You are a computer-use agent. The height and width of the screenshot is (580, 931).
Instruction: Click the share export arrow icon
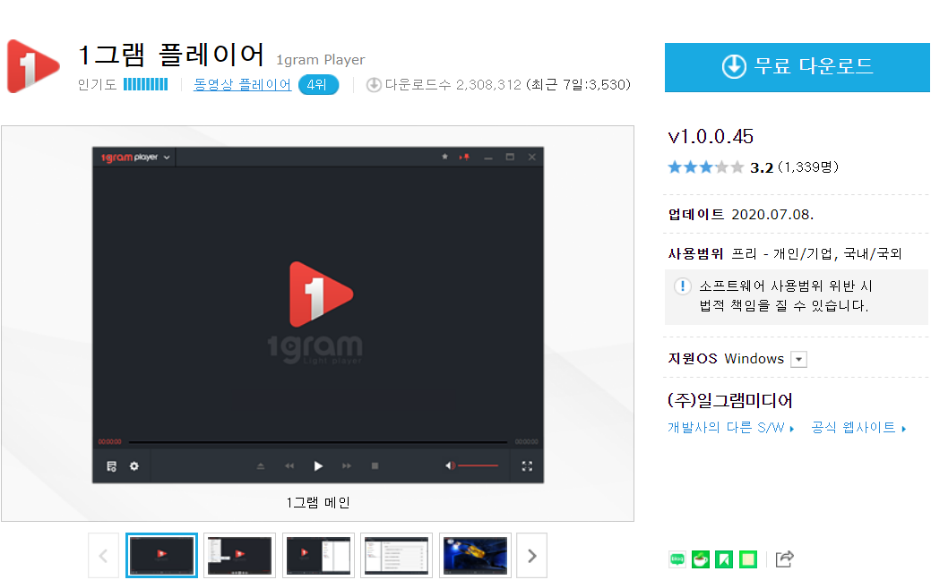coord(784,559)
